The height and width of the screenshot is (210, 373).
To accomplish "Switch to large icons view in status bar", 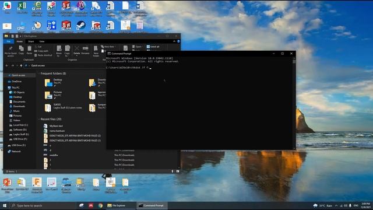I will click(177, 171).
